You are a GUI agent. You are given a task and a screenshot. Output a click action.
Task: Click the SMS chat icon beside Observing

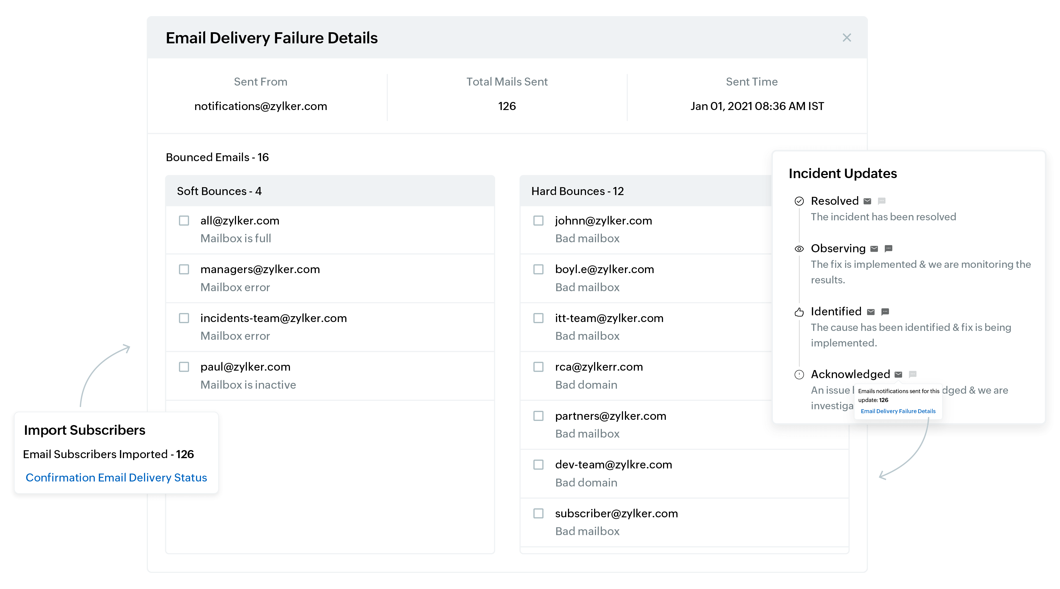888,248
